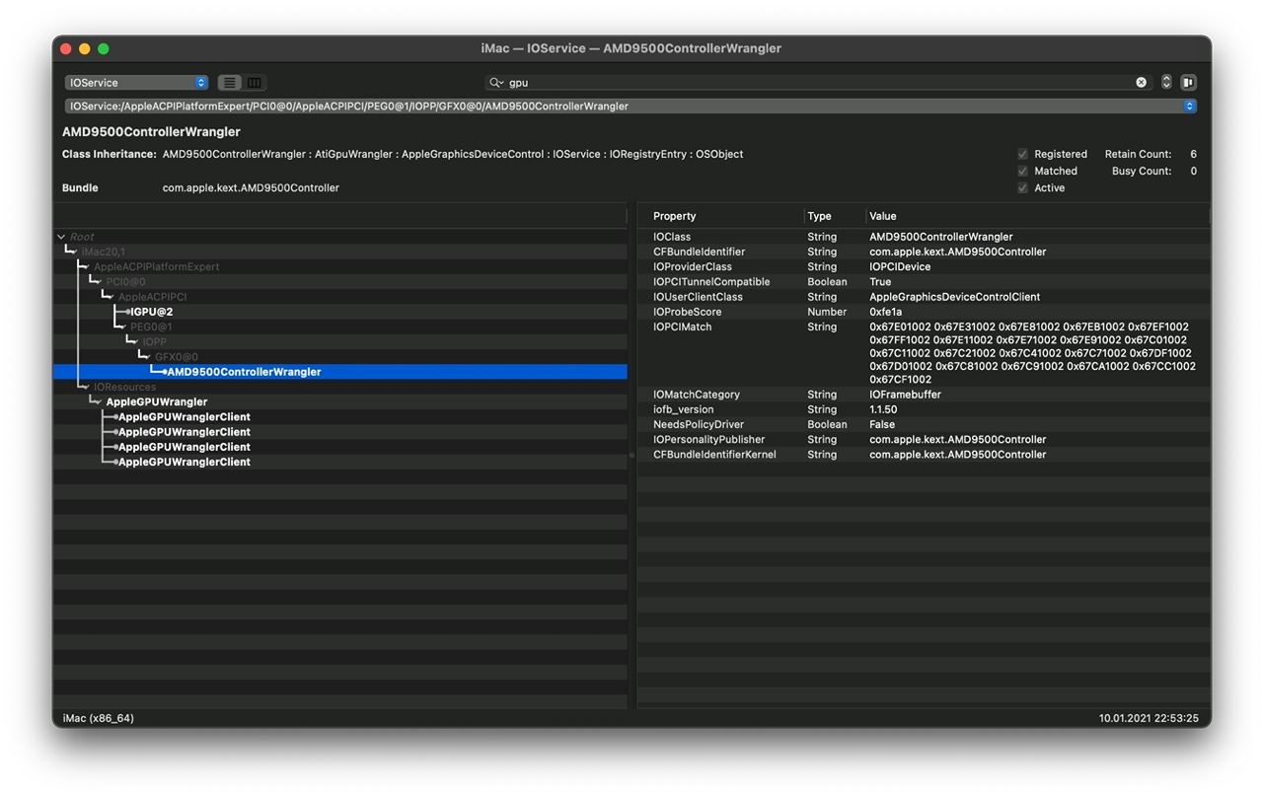Open the IOService plane dropdown
The width and height of the screenshot is (1263, 797).
(x=136, y=83)
